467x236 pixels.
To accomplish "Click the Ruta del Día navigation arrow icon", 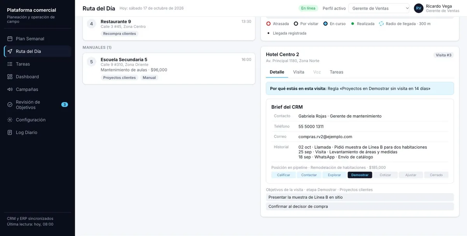I will tap(10, 51).
